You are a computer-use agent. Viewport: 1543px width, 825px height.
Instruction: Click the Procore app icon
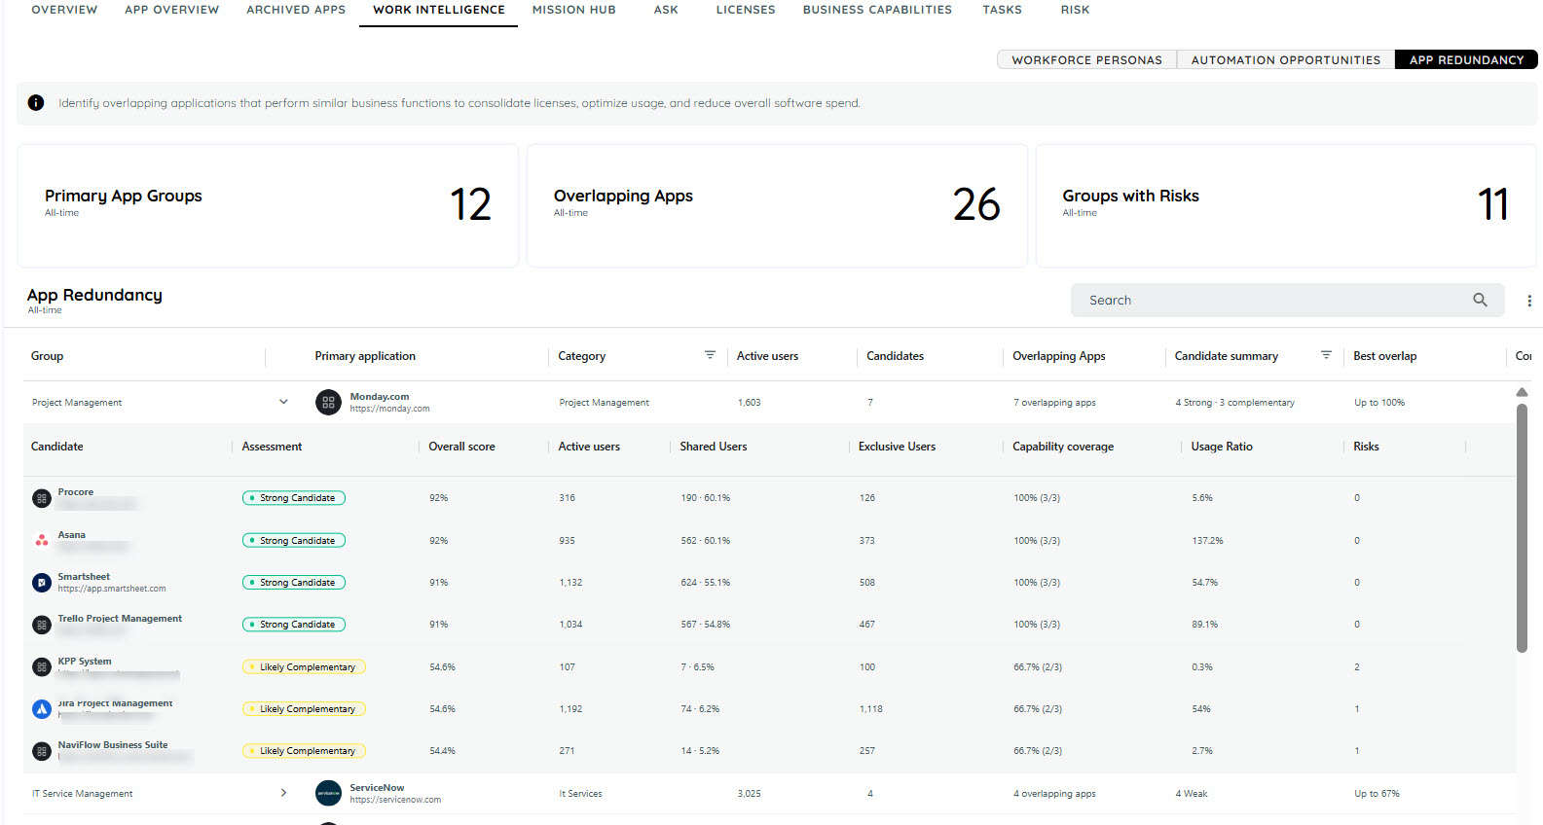tap(42, 498)
